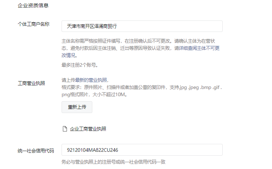The image size is (272, 169).
Task: Open the 最新的营业执照 link
Action: tap(91, 80)
